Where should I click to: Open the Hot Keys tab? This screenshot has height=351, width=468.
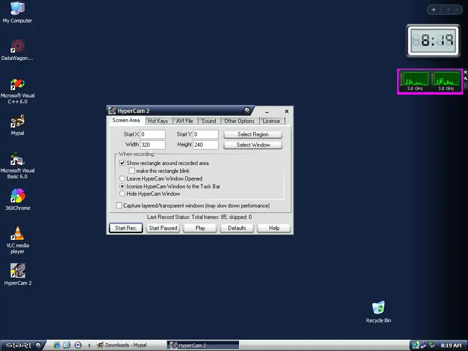click(158, 121)
